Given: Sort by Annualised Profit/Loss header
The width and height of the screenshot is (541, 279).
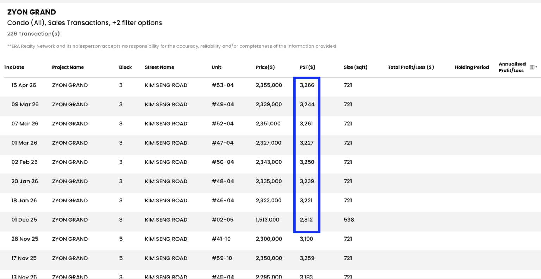Looking at the screenshot, I should 512,67.
